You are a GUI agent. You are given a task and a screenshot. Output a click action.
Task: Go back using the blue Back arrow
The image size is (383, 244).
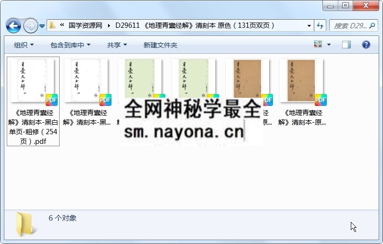(x=13, y=25)
